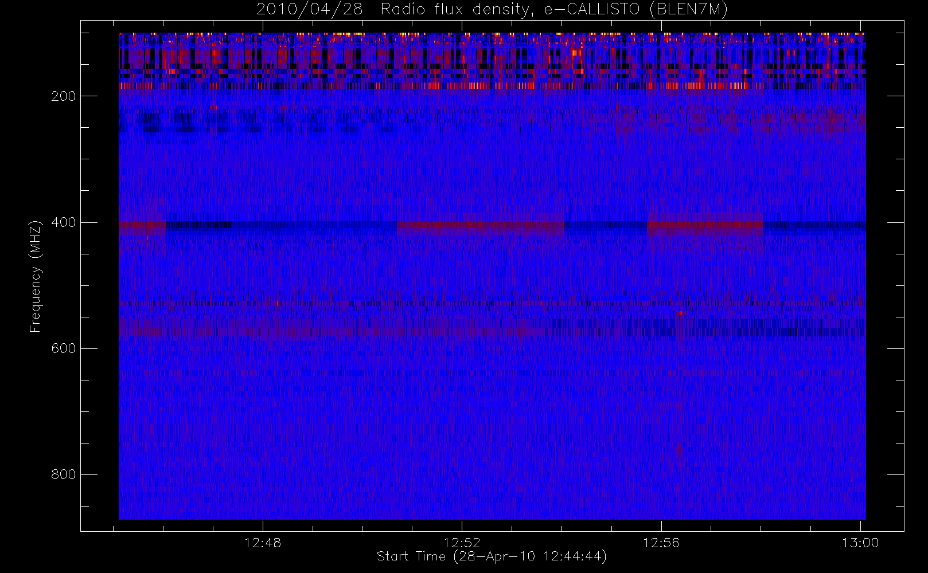Click the '12:56' time axis label
The height and width of the screenshot is (573, 928).
coord(661,543)
